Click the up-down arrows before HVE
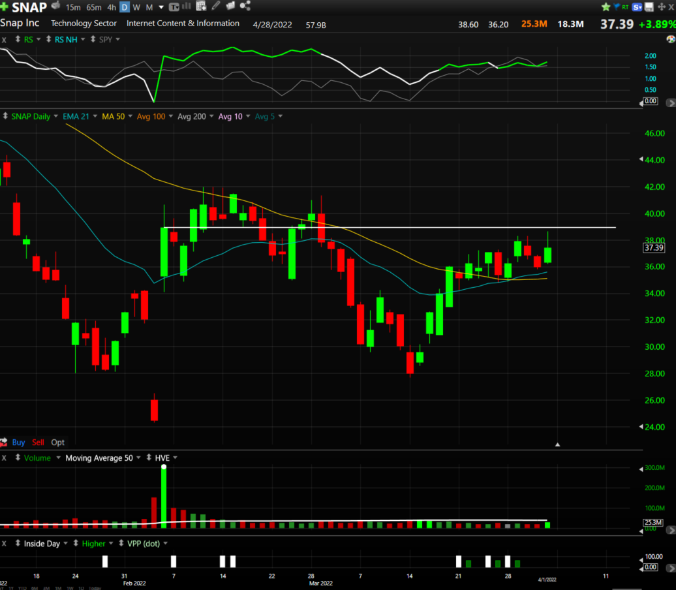 click(x=149, y=458)
